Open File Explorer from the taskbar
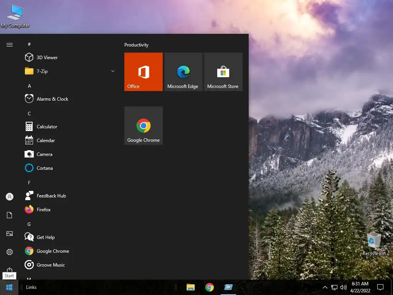Viewport: 393px width, 295px height. click(190, 287)
